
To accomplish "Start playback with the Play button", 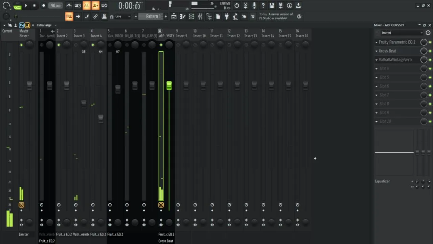I will tap(26, 5).
